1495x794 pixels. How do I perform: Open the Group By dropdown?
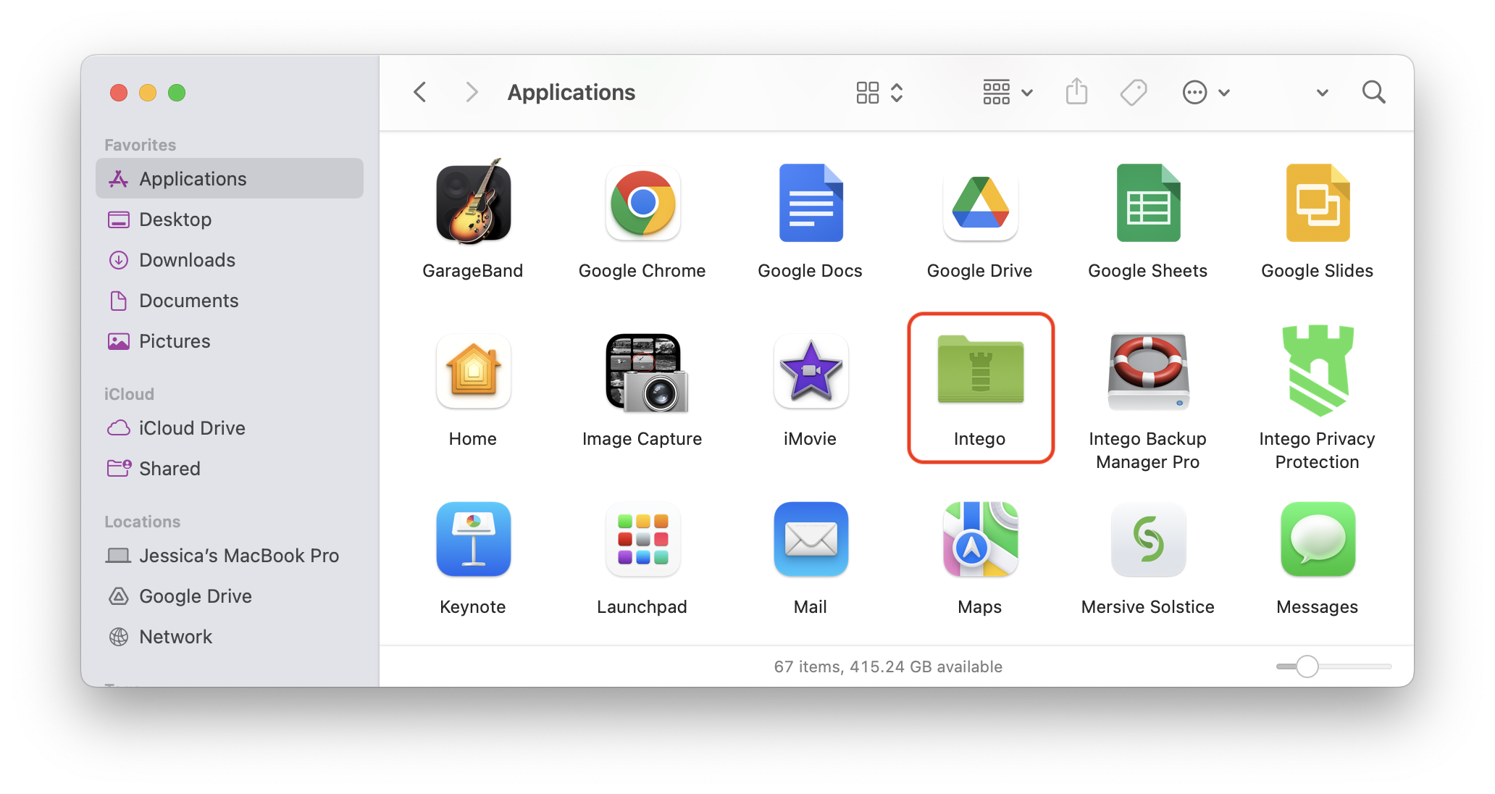point(1008,93)
